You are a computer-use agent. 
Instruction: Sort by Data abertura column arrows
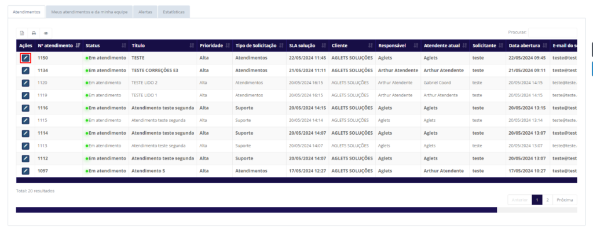(x=545, y=46)
